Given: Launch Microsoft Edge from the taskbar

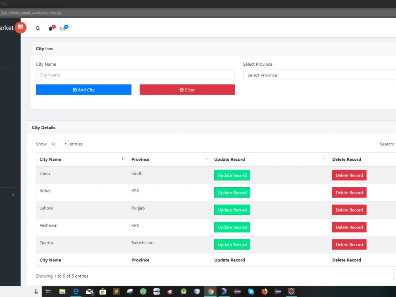Looking at the screenshot, I should [76, 291].
